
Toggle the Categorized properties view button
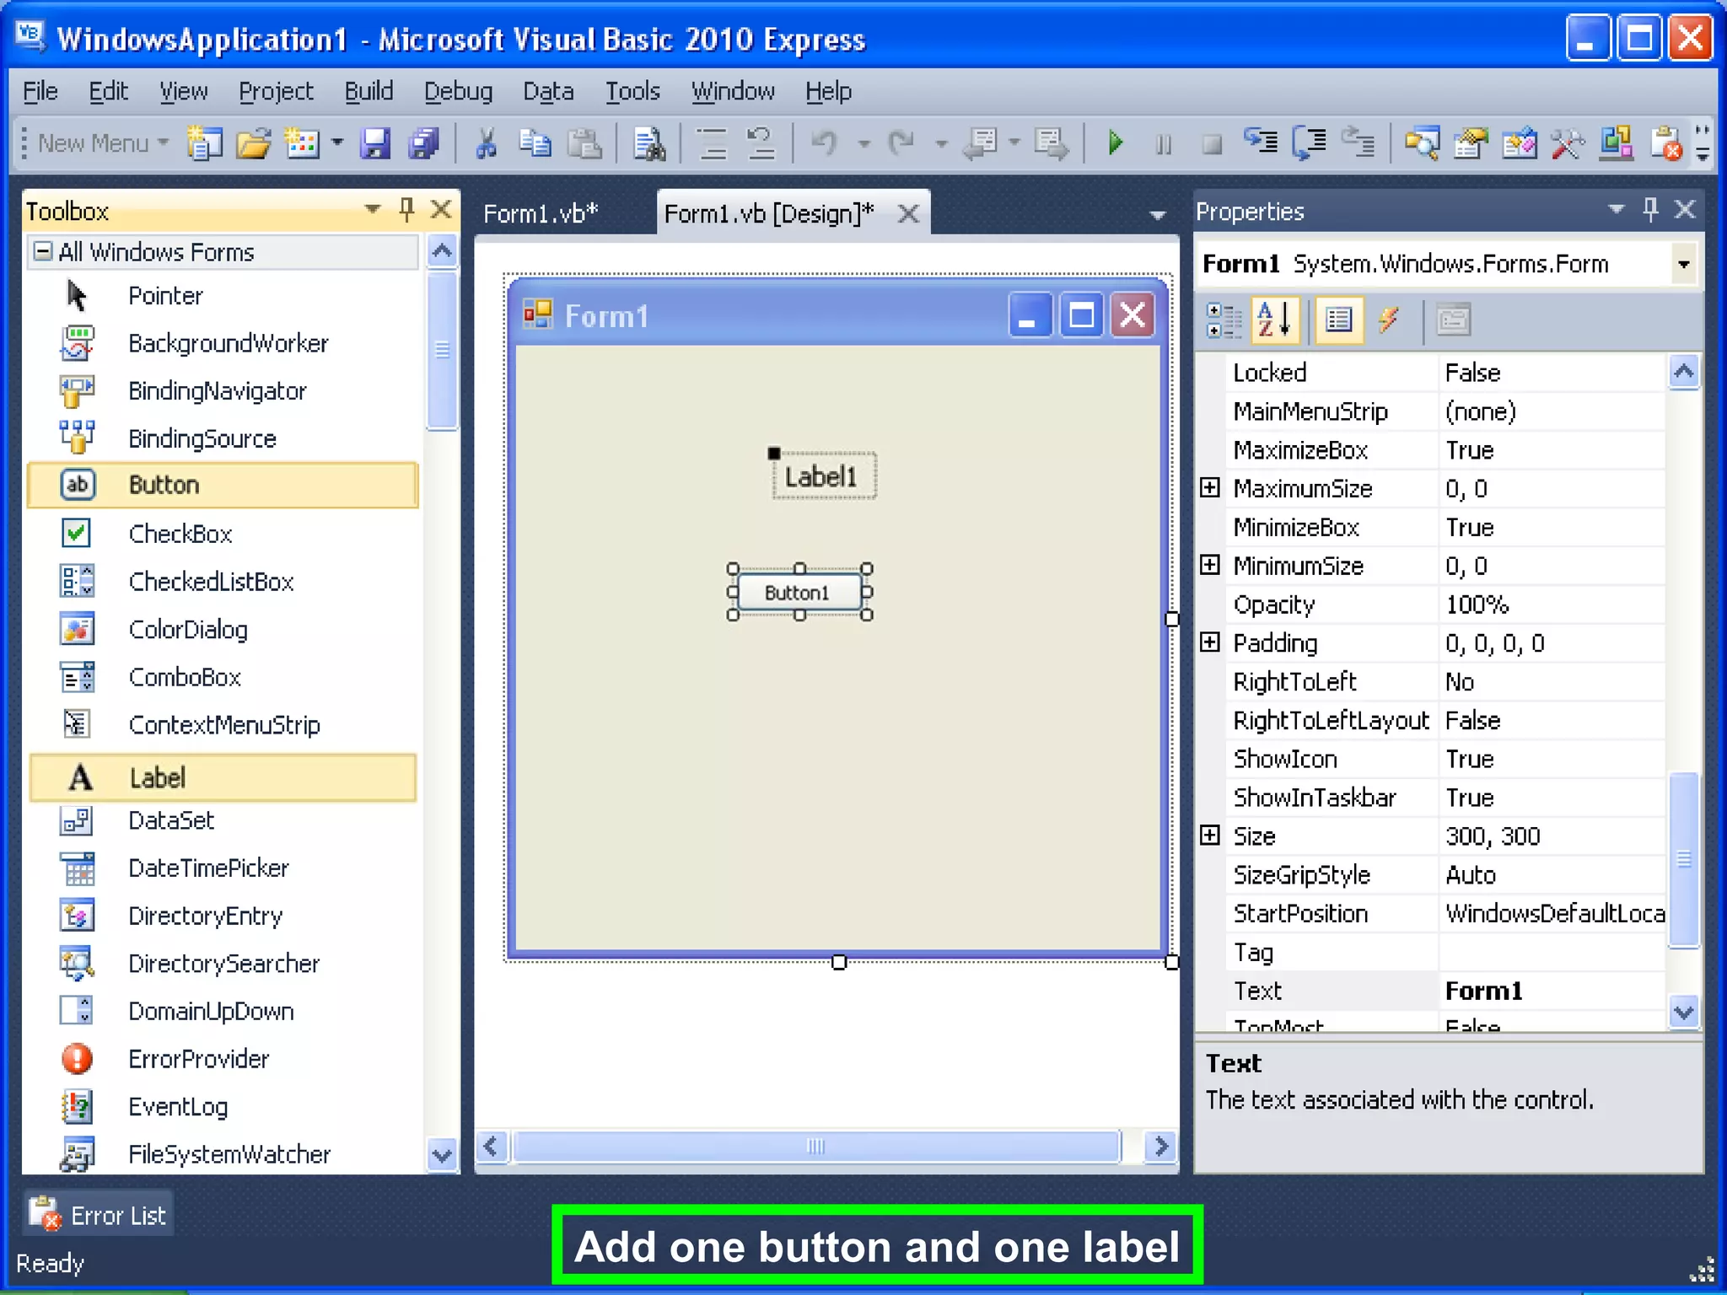tap(1223, 320)
